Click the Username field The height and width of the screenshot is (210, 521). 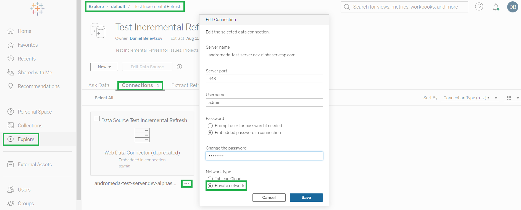click(264, 103)
